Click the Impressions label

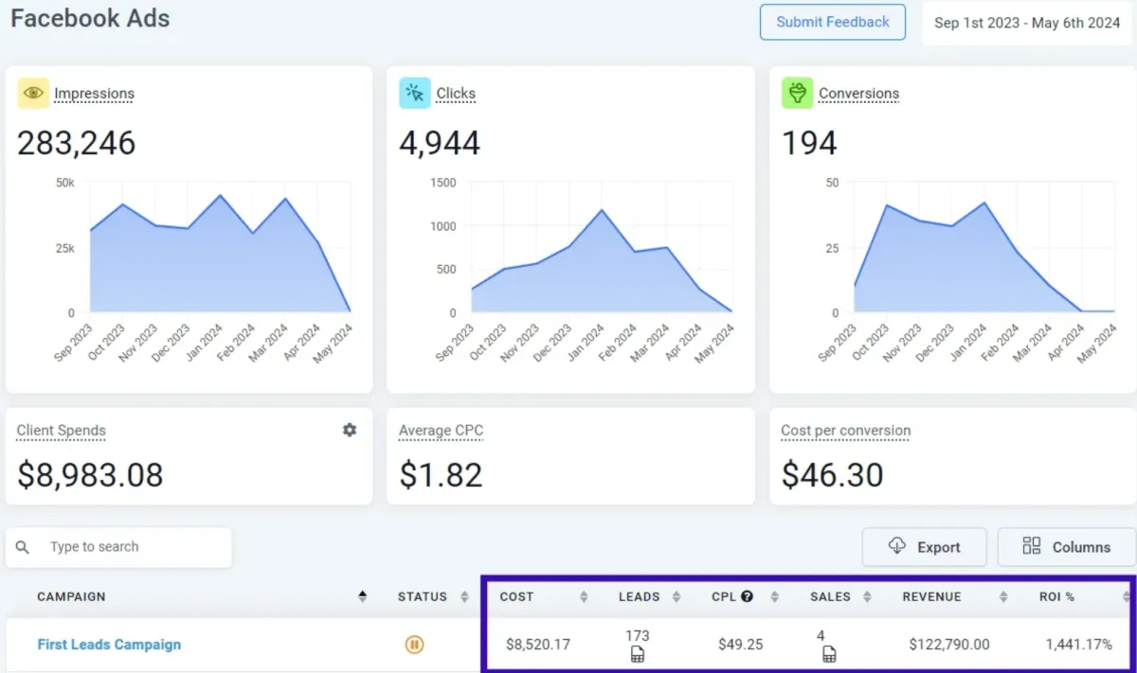click(x=94, y=94)
